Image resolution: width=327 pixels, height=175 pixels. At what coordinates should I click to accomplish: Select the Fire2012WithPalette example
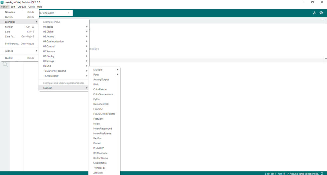[x=104, y=114]
